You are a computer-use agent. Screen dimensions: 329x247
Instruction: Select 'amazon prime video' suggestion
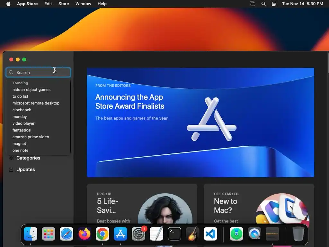coord(31,137)
